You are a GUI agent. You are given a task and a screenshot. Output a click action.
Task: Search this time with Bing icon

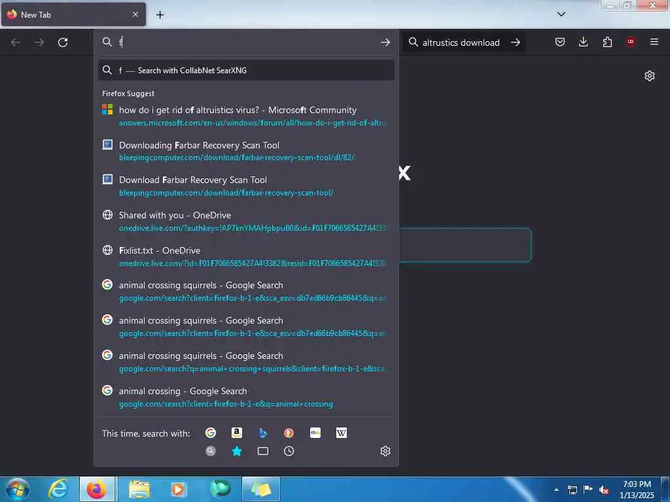(263, 433)
